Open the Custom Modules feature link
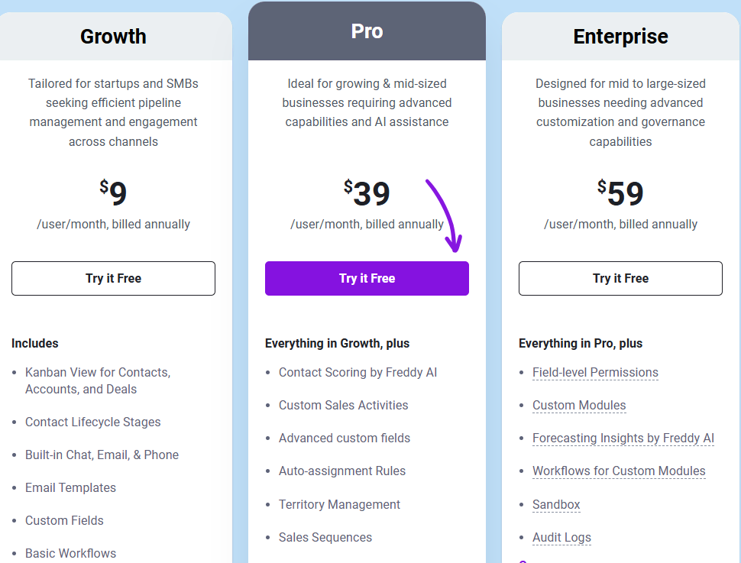 579,406
